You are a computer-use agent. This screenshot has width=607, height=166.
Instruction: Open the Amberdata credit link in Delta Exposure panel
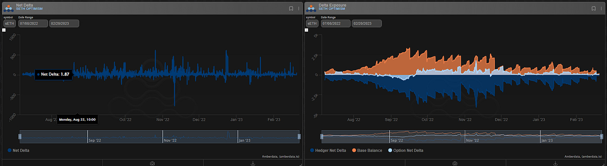[x=583, y=156]
